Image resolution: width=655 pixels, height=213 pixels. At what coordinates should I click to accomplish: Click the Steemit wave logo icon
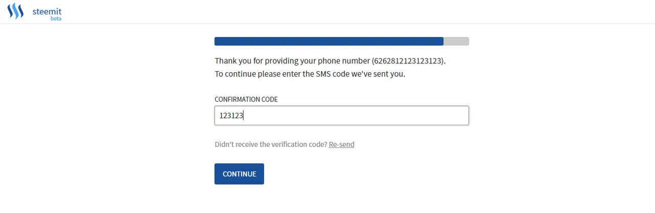click(x=15, y=11)
